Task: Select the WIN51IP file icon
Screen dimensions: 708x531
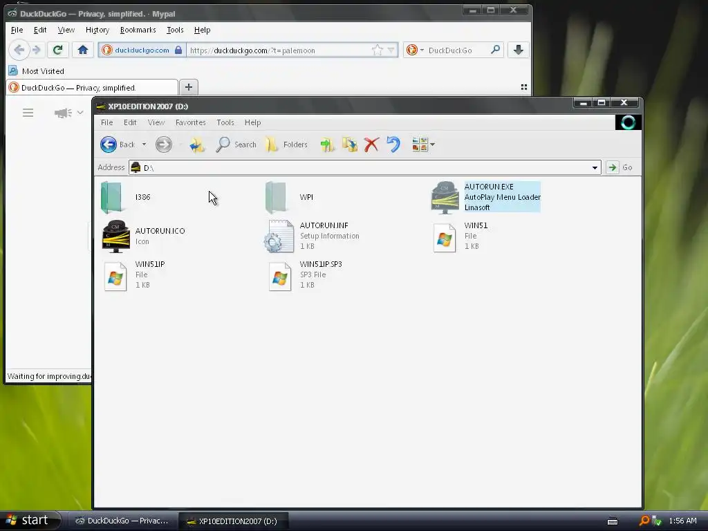Action: click(115, 277)
